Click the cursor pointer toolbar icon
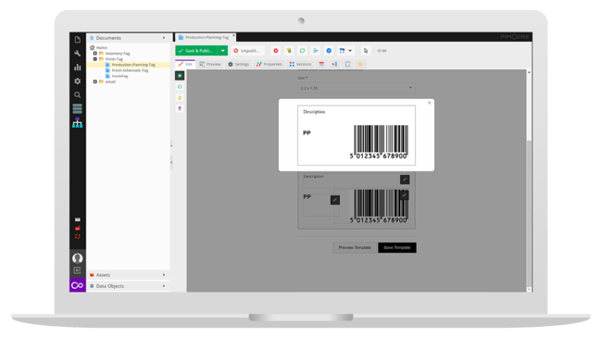 (x=366, y=51)
